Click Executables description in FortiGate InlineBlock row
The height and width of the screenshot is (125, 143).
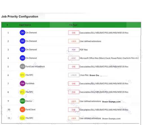pyautogui.click(x=104, y=67)
